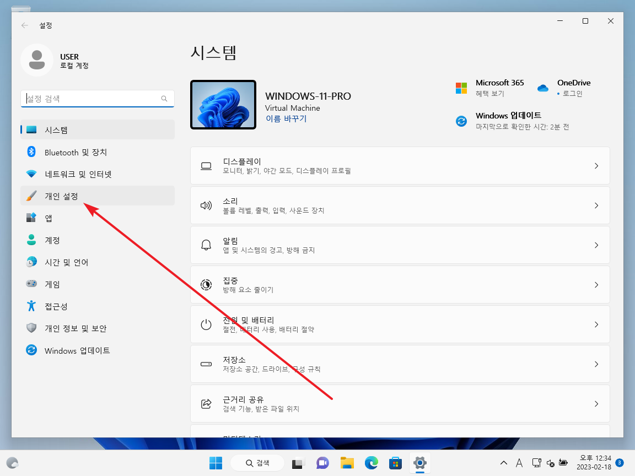Screen dimensions: 635x476
Task: Go to 게임 settings category
Action: point(52,284)
